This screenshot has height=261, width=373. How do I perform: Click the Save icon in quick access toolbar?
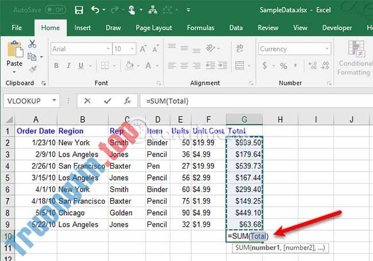click(79, 10)
